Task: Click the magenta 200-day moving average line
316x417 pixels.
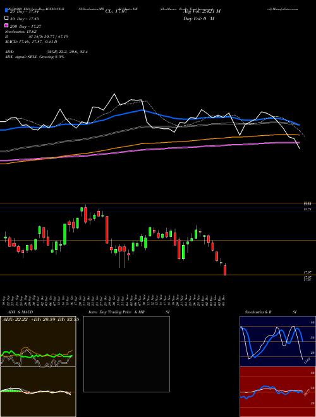Action: coord(149,149)
